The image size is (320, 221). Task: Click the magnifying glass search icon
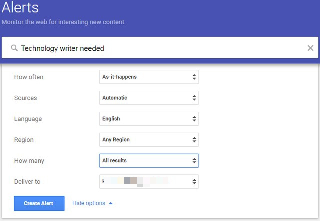[14, 48]
